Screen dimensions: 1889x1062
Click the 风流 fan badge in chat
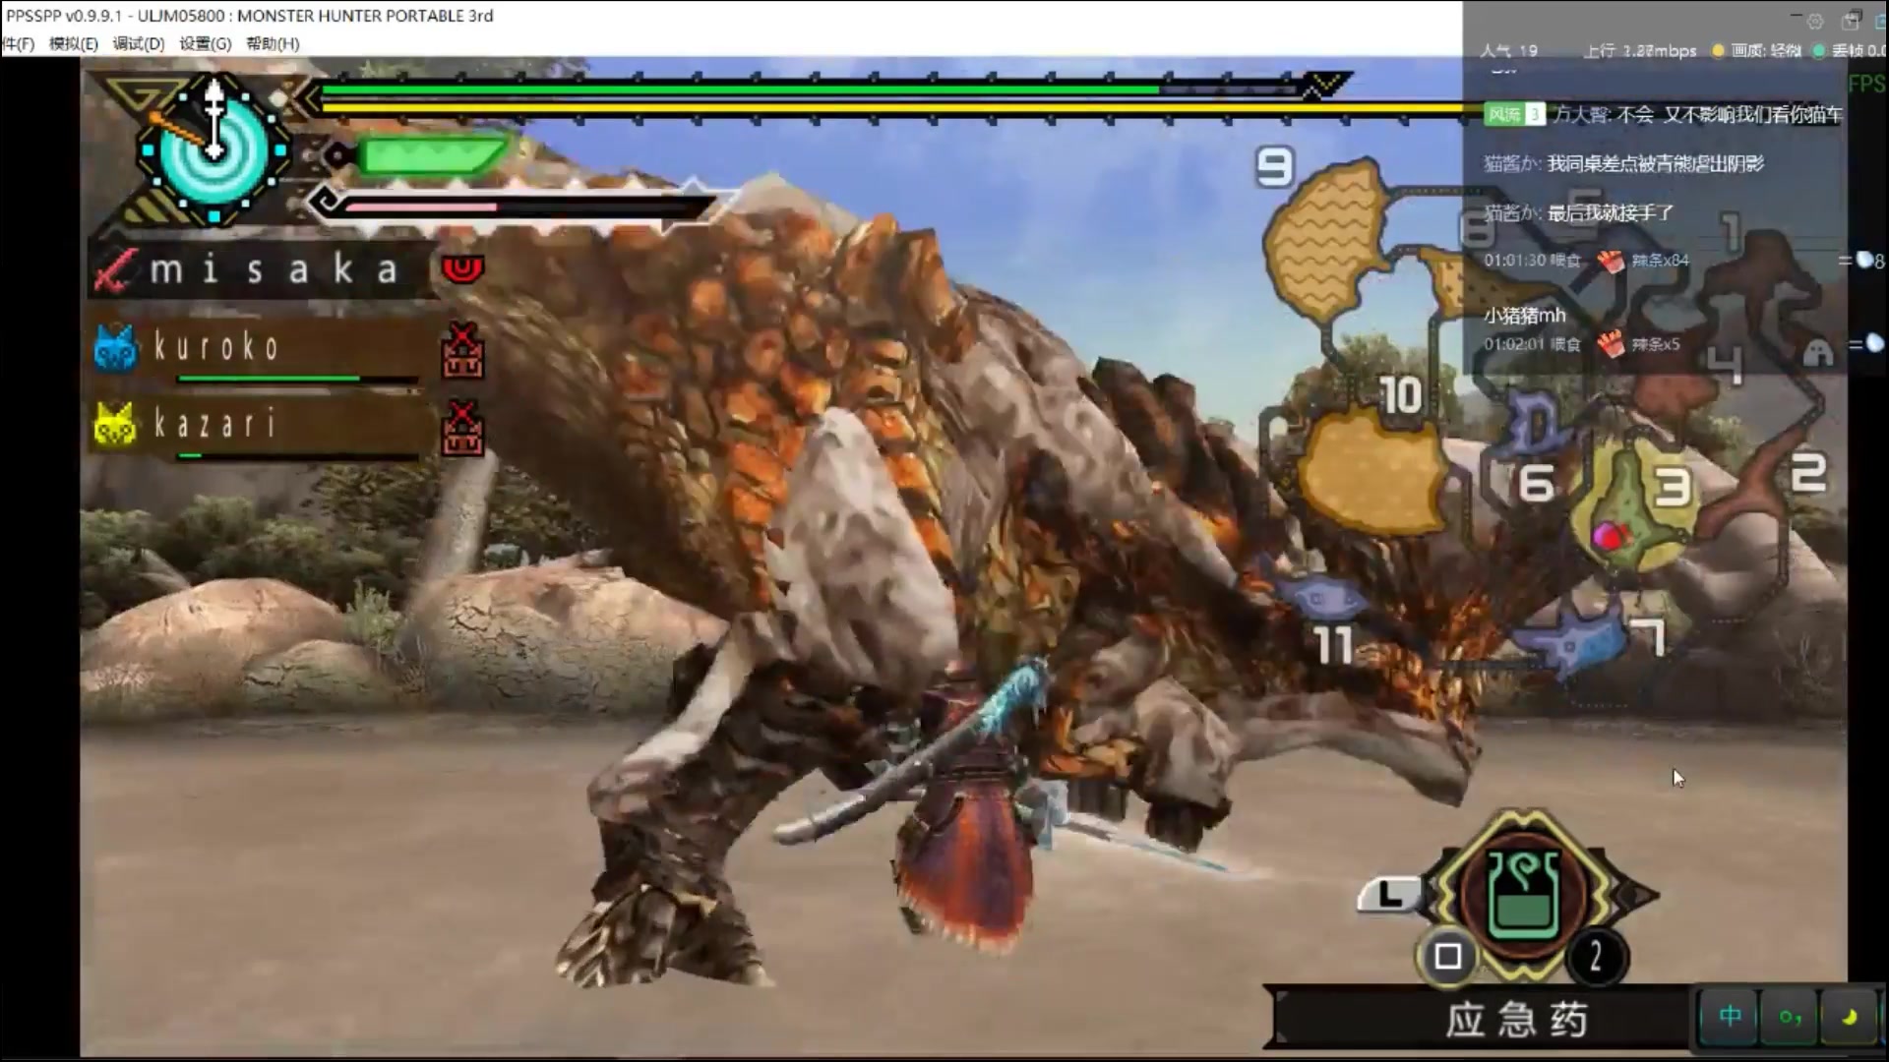pos(1513,115)
